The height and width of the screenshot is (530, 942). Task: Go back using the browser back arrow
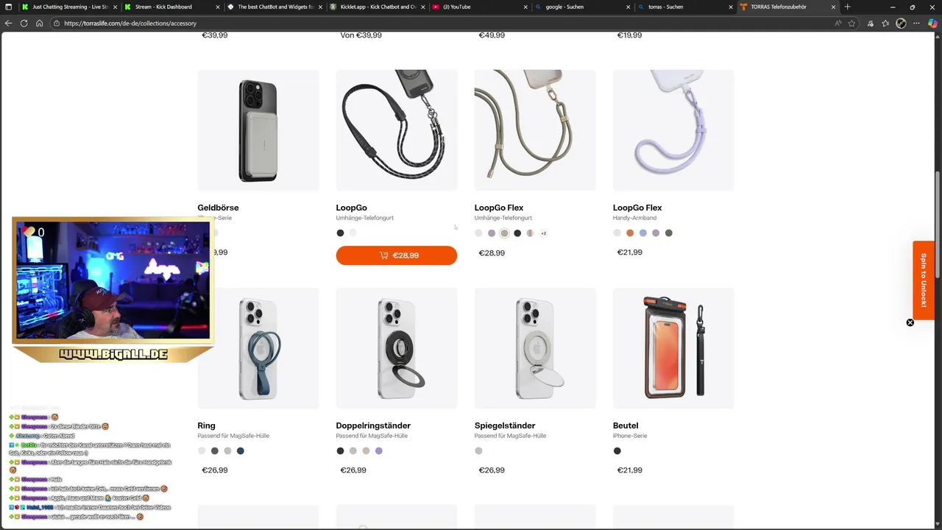[x=9, y=23]
